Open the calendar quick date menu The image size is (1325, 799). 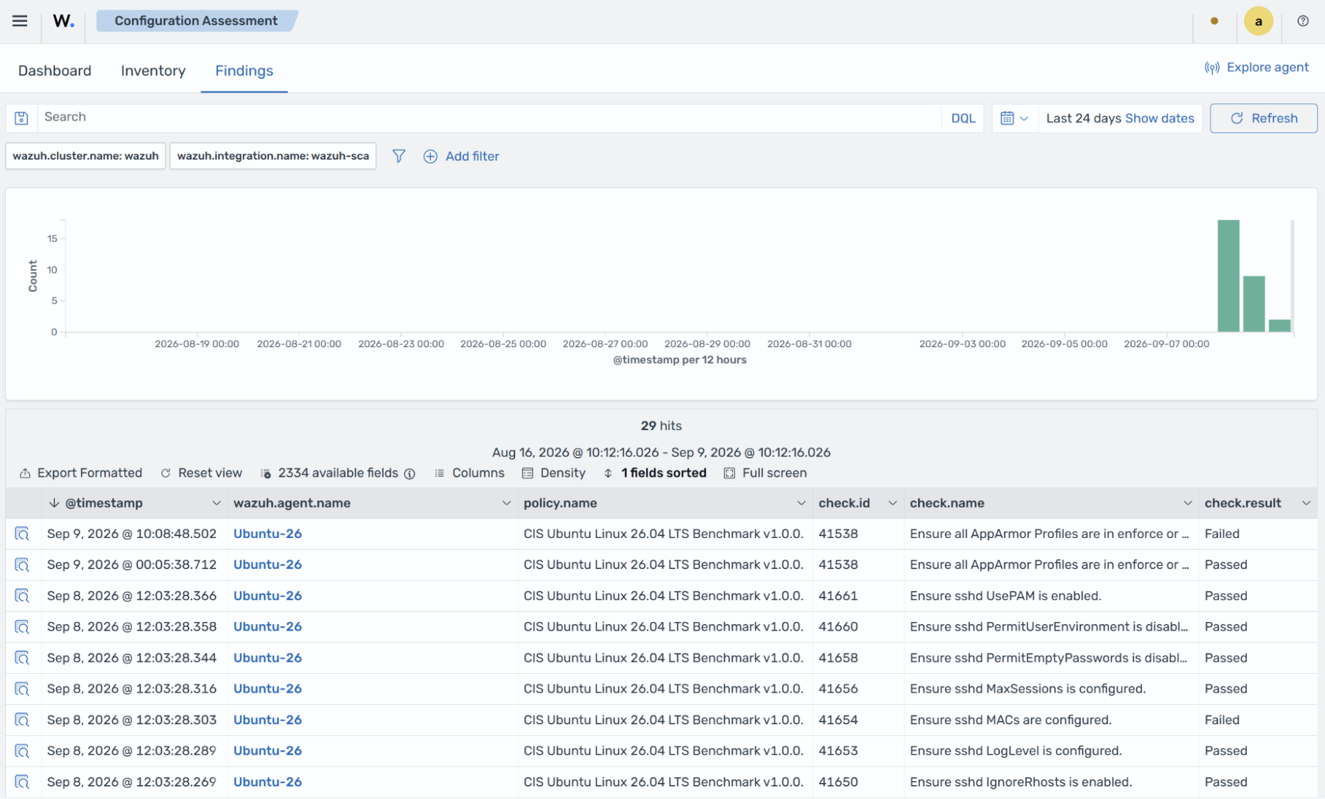[1014, 118]
